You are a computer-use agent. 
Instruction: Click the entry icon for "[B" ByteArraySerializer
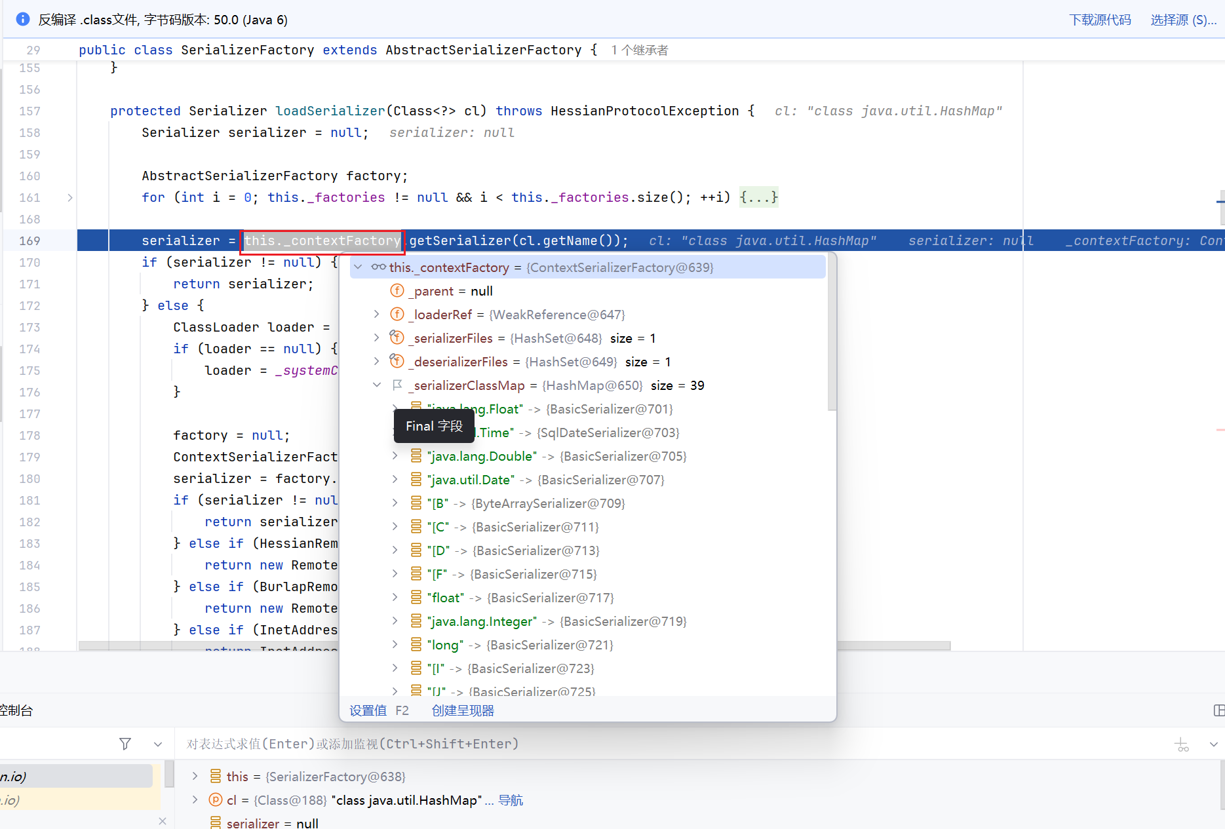(x=416, y=503)
